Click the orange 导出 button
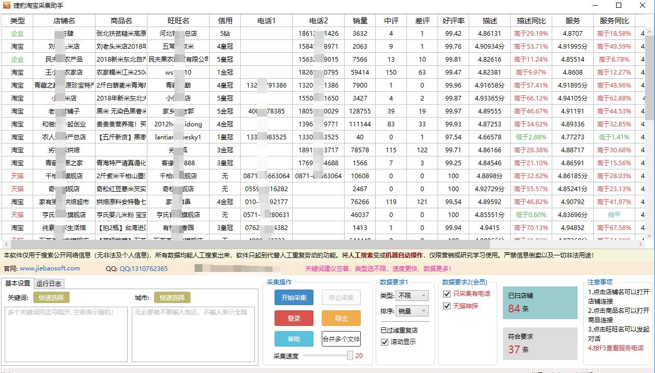Image resolution: width=655 pixels, height=373 pixels. (x=341, y=318)
